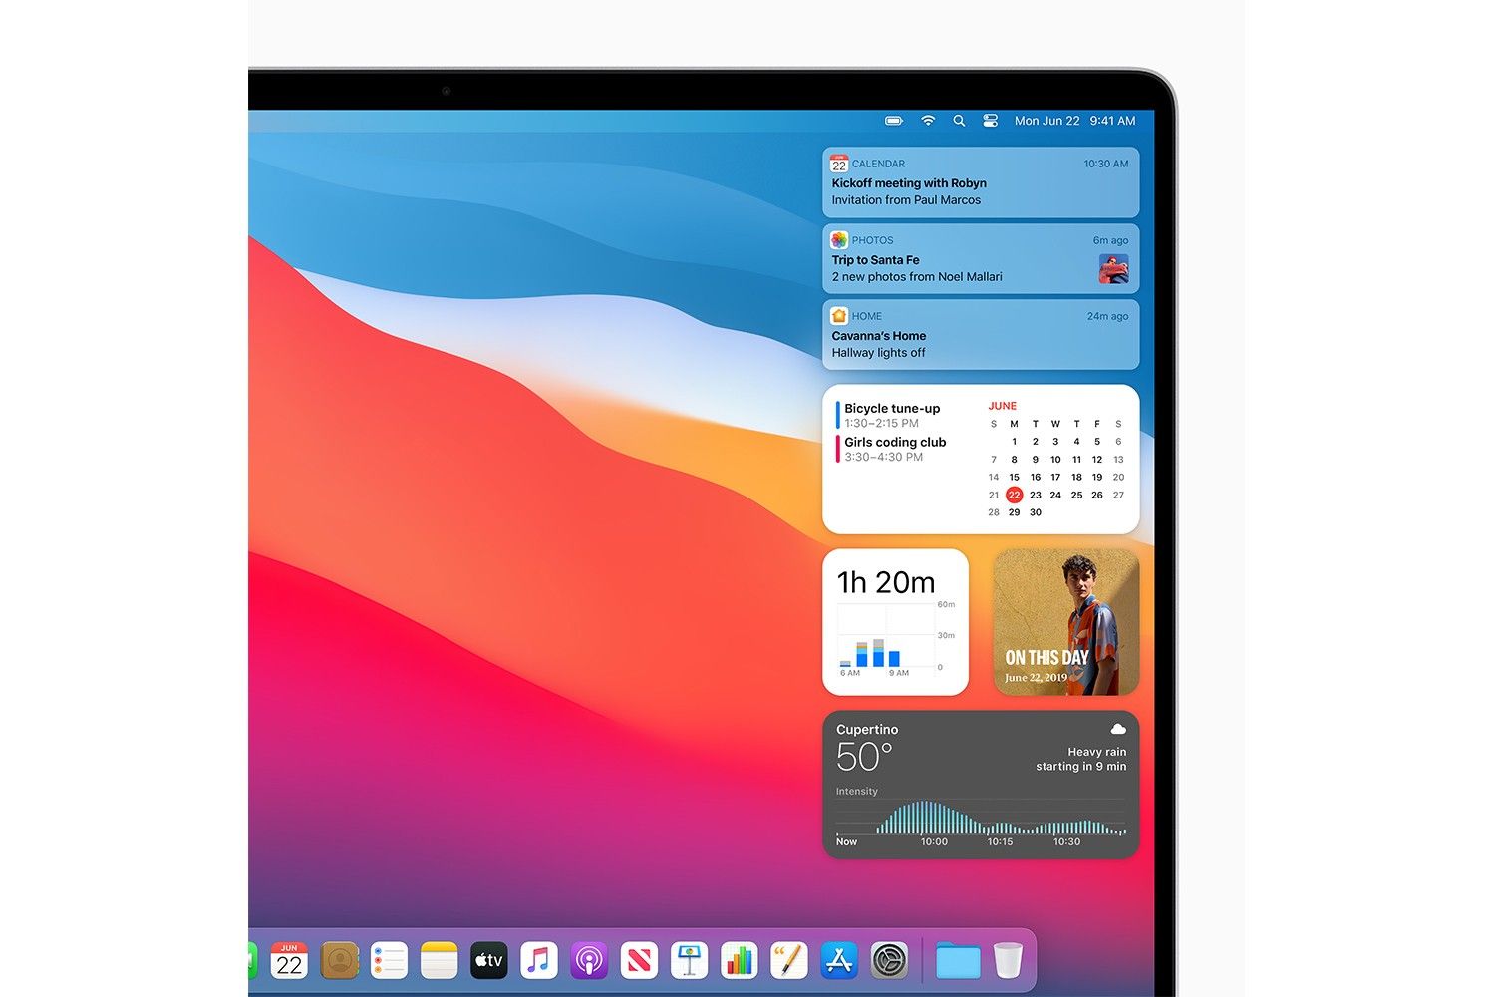Open the Girls coding club event
The image size is (1495, 997).
point(895,449)
